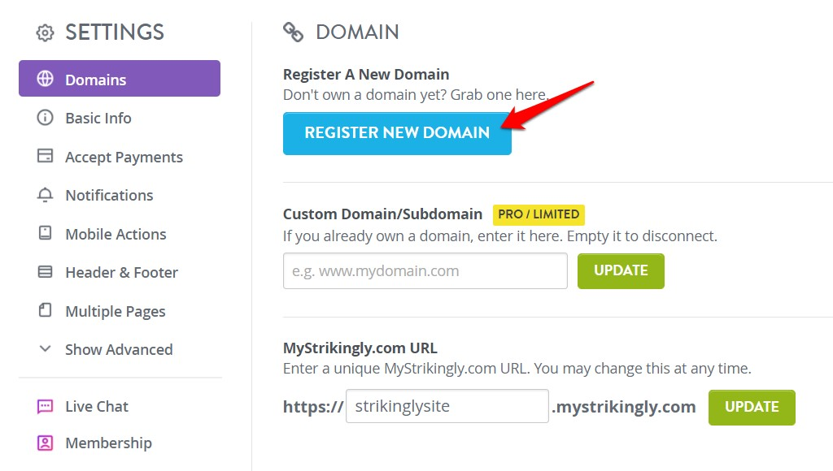Select the custom domain input field

pos(425,270)
